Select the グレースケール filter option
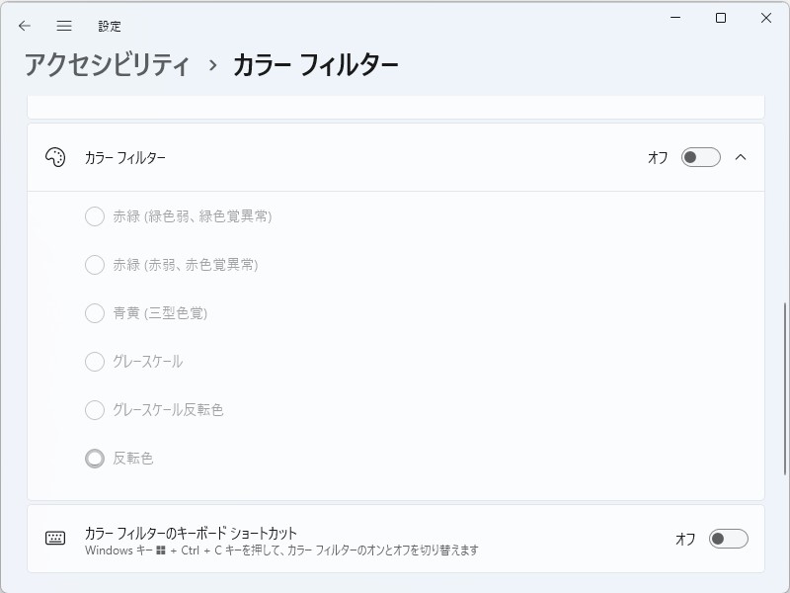The image size is (790, 593). (95, 362)
